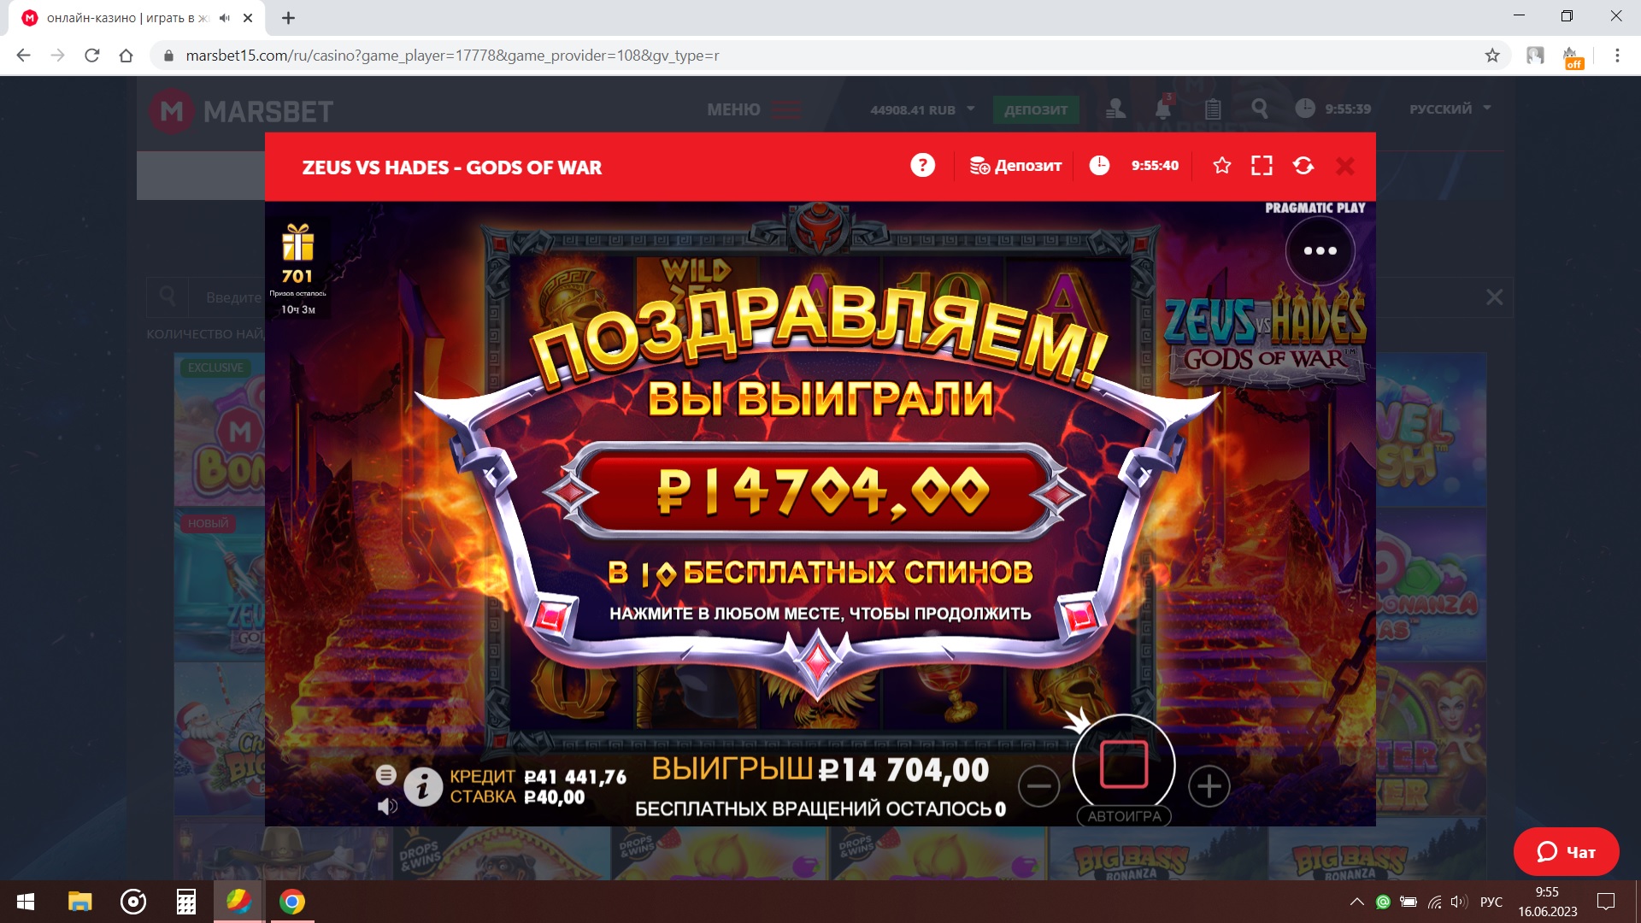Toggle the АВТОИГРА autoplay button
The image size is (1641, 923).
[x=1124, y=816]
